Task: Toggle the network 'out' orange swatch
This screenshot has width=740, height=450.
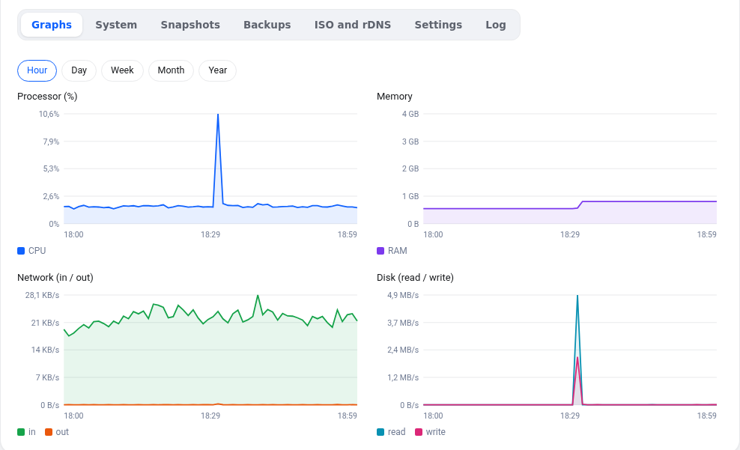Action: pyautogui.click(x=49, y=432)
